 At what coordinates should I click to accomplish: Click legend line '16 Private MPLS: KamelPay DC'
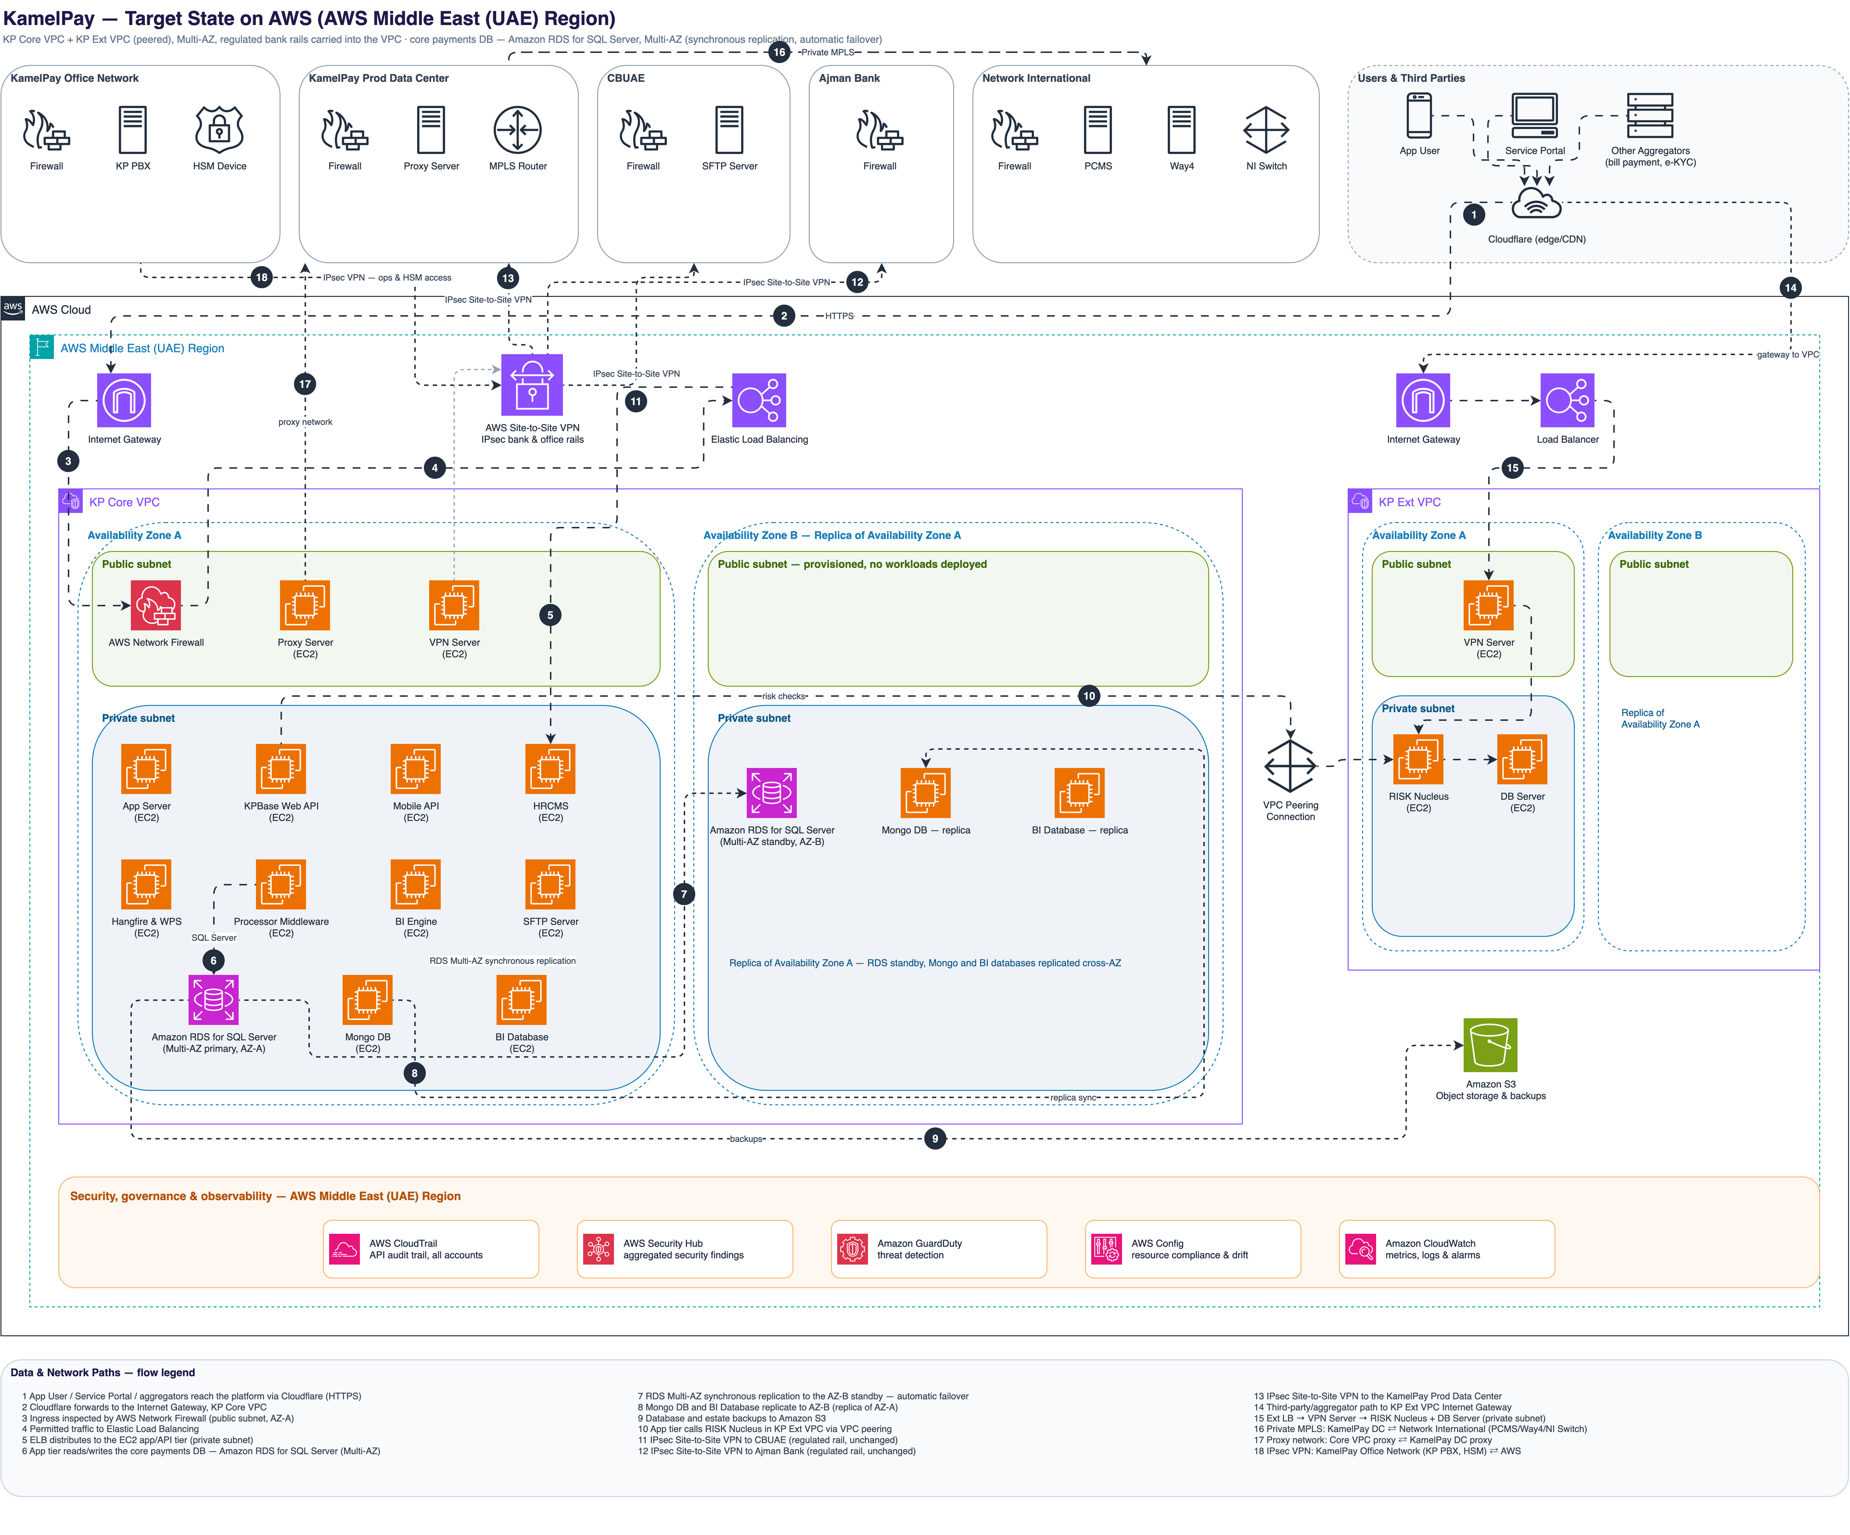tap(1420, 1429)
